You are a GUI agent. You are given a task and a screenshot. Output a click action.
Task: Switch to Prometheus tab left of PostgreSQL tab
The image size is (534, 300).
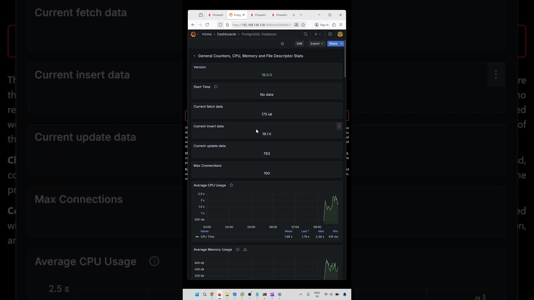point(216,15)
